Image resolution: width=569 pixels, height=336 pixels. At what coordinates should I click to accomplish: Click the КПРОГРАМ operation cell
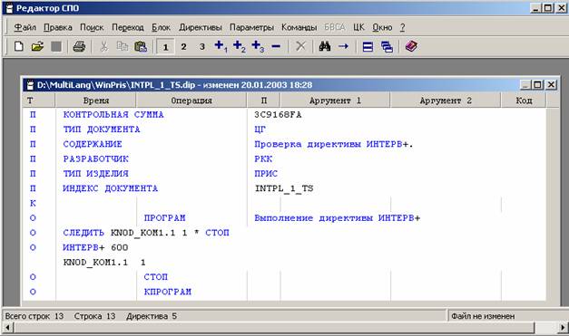168,292
